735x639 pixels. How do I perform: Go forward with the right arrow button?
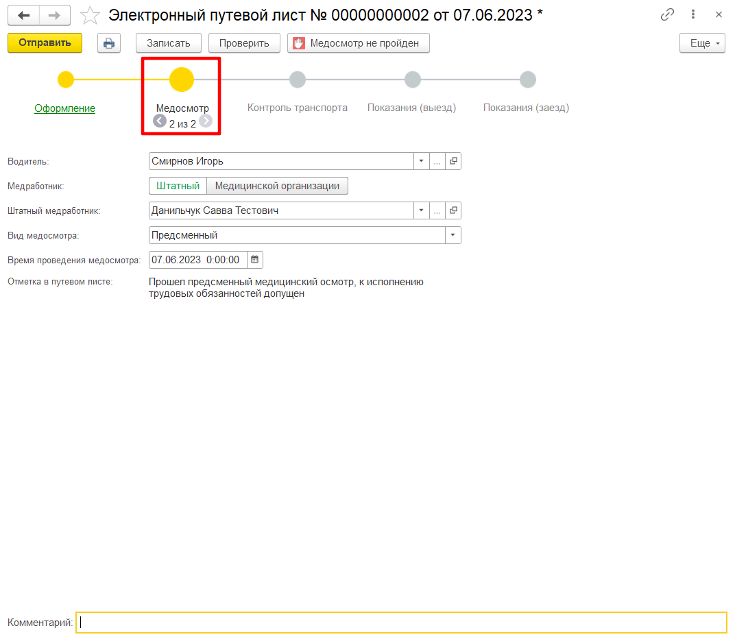(x=55, y=16)
